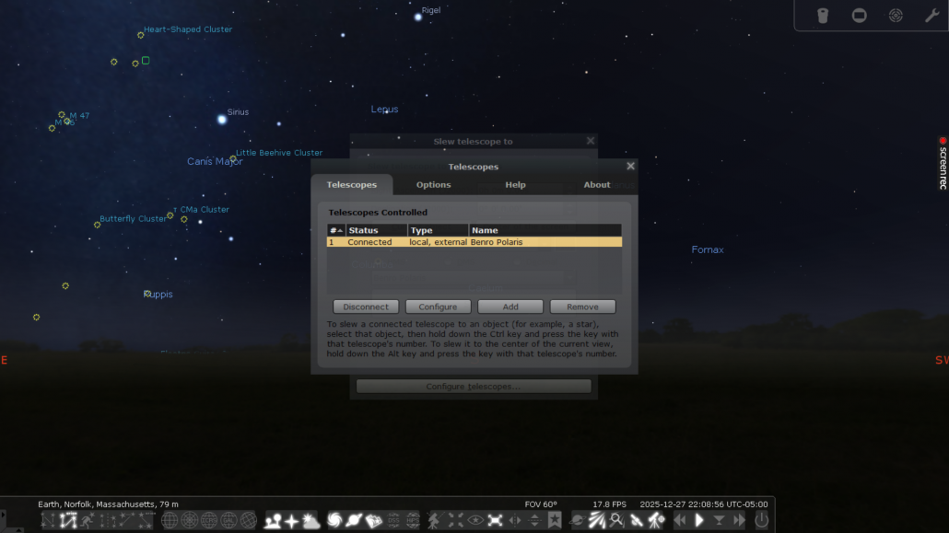Open the wrench settings icon top right

pyautogui.click(x=931, y=16)
